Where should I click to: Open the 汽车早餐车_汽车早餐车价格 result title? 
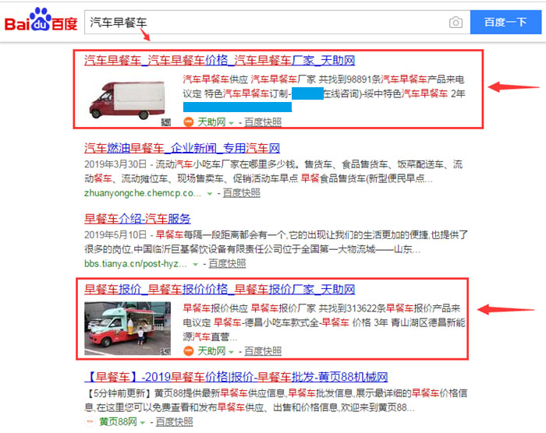pyautogui.click(x=220, y=61)
